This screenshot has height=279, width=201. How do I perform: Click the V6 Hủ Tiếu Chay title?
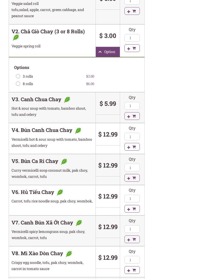(33, 192)
